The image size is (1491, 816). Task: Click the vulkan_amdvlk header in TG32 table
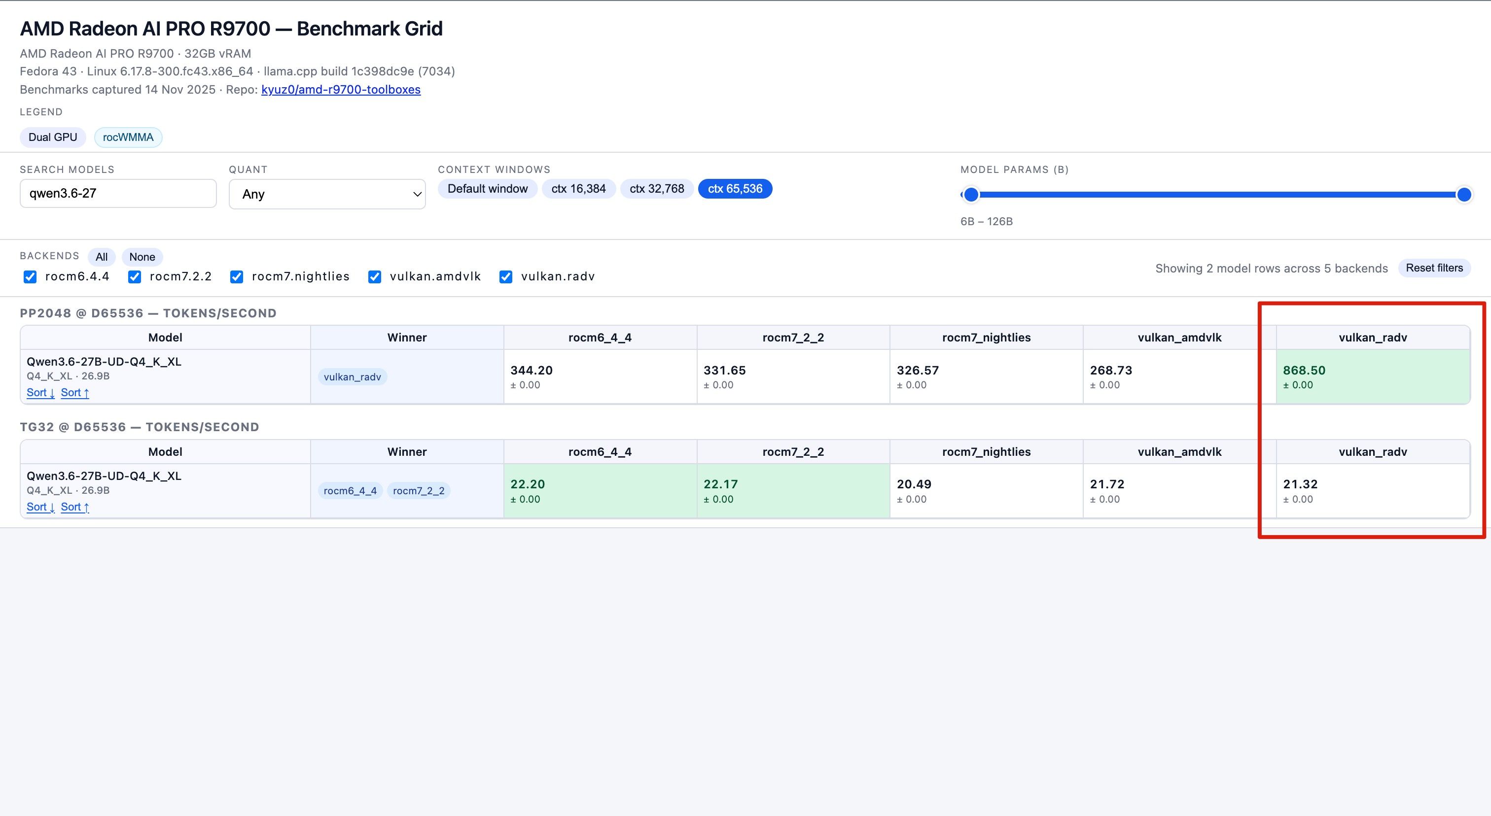[1179, 452]
